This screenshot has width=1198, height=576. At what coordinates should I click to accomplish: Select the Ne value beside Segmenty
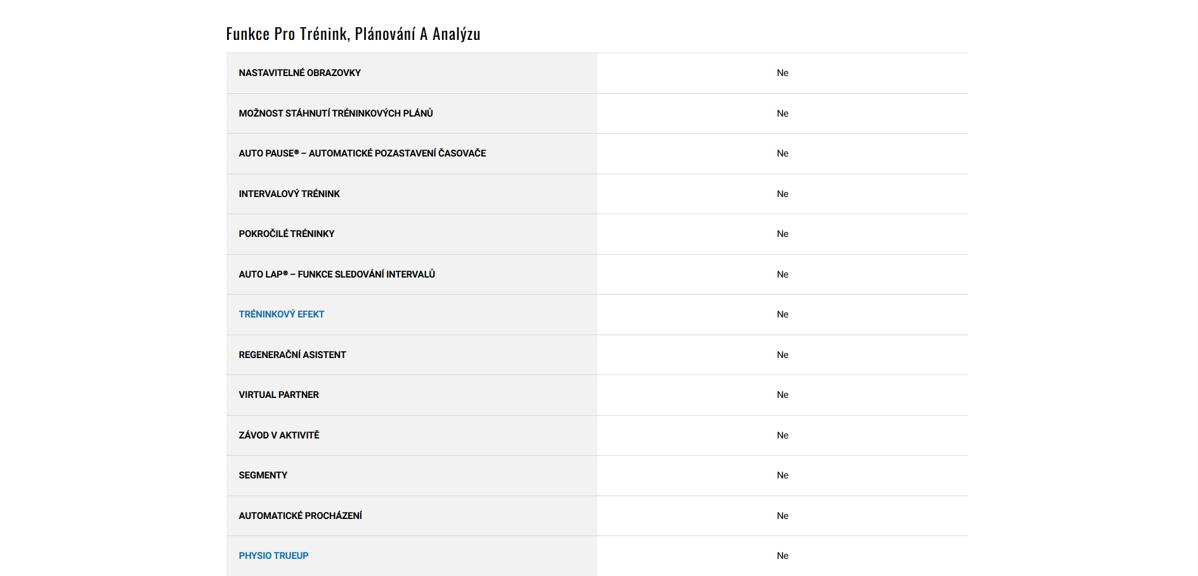pos(783,475)
